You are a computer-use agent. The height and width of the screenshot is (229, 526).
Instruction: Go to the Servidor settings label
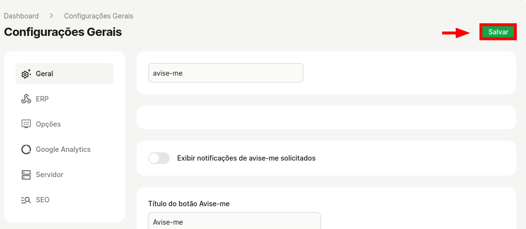tap(49, 175)
